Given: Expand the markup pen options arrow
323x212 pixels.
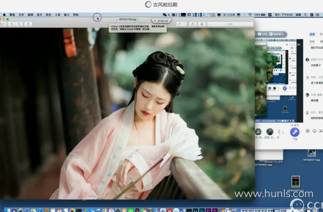Looking at the screenshot, I should coord(185,24).
